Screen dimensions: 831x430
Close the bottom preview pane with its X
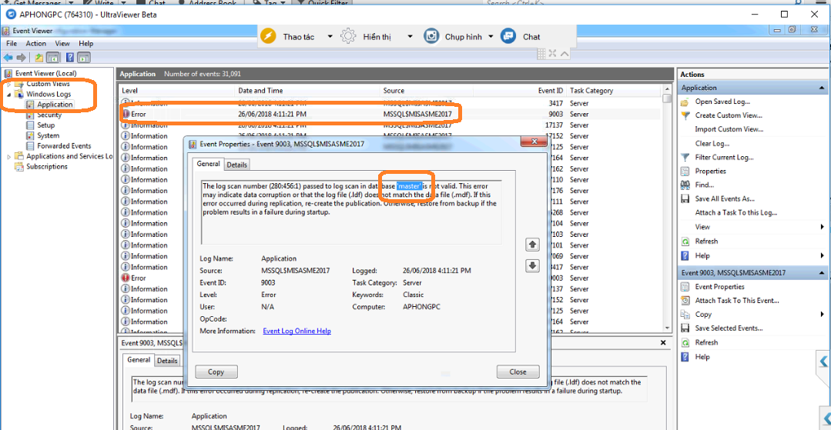tap(662, 343)
